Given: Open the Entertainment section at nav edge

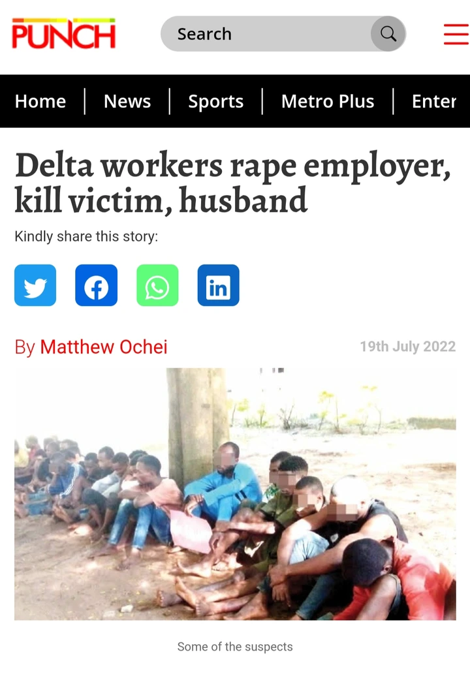Looking at the screenshot, I should tap(434, 101).
